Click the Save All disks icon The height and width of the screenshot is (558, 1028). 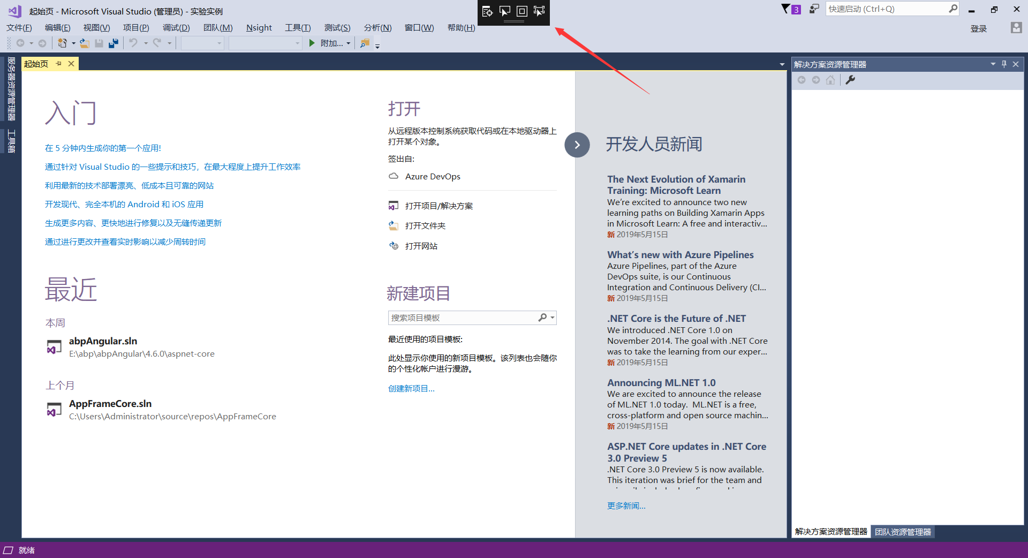click(x=114, y=43)
